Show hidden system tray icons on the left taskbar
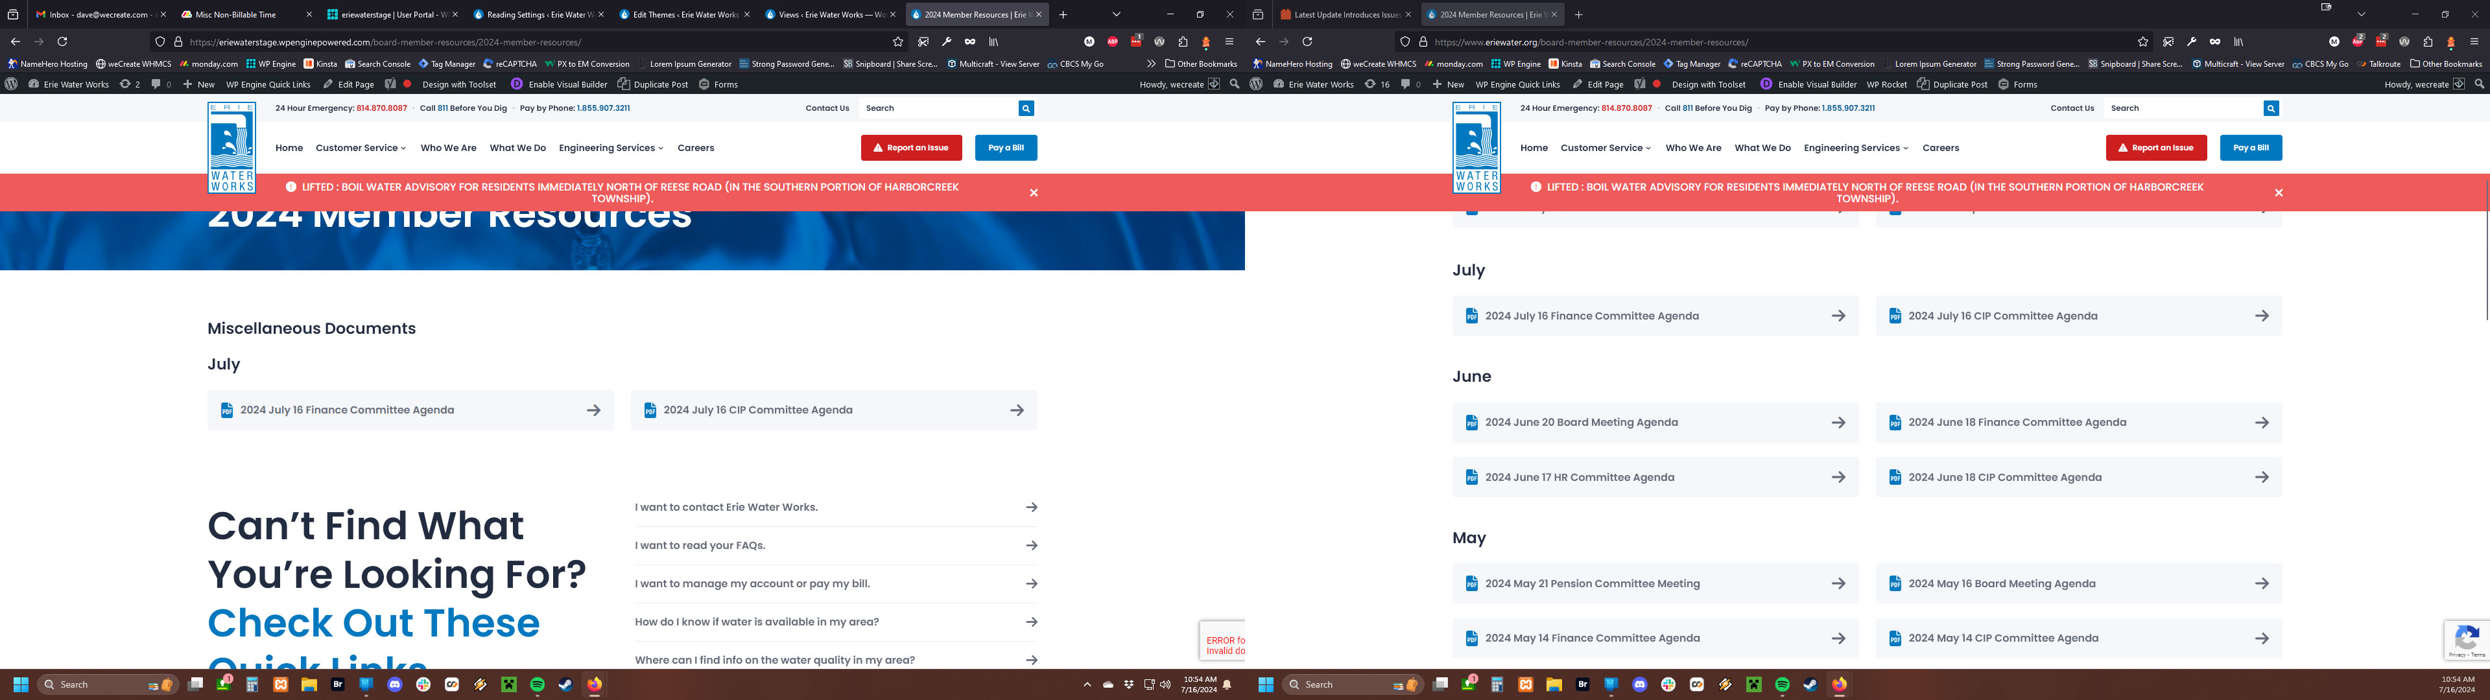The height and width of the screenshot is (700, 2490). click(1087, 684)
